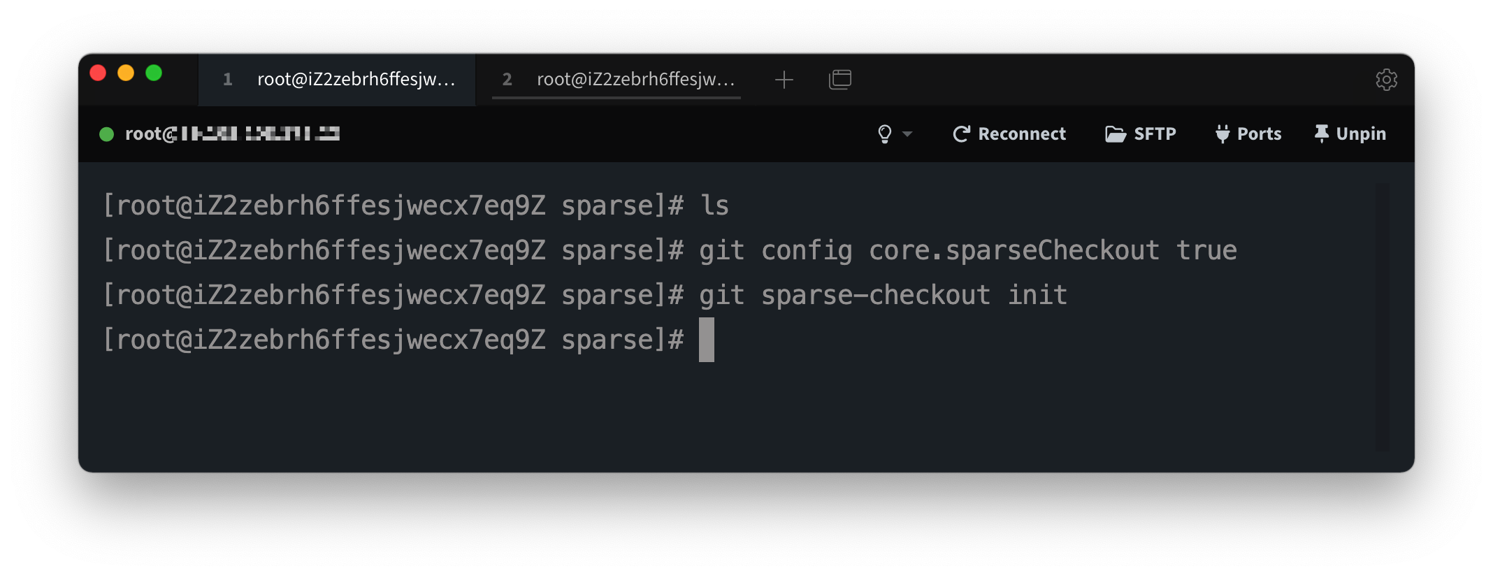The image size is (1493, 576).
Task: Click the "git config core.sparseCheckout true" line
Action: pos(967,250)
